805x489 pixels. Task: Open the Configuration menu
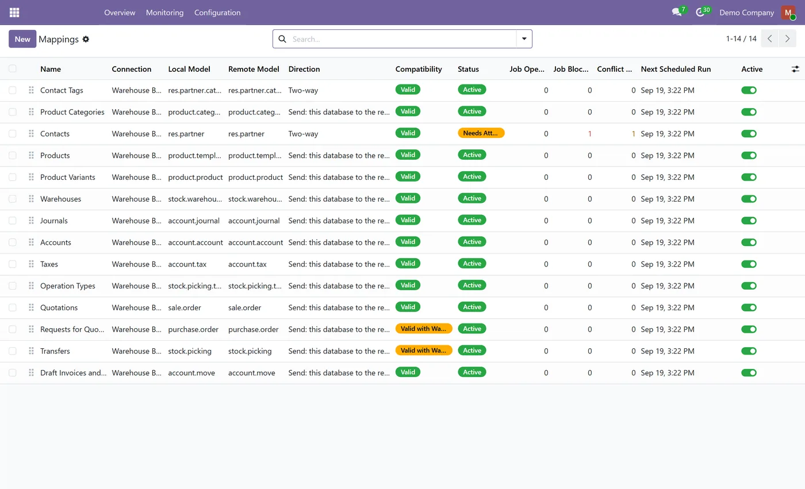(x=217, y=12)
